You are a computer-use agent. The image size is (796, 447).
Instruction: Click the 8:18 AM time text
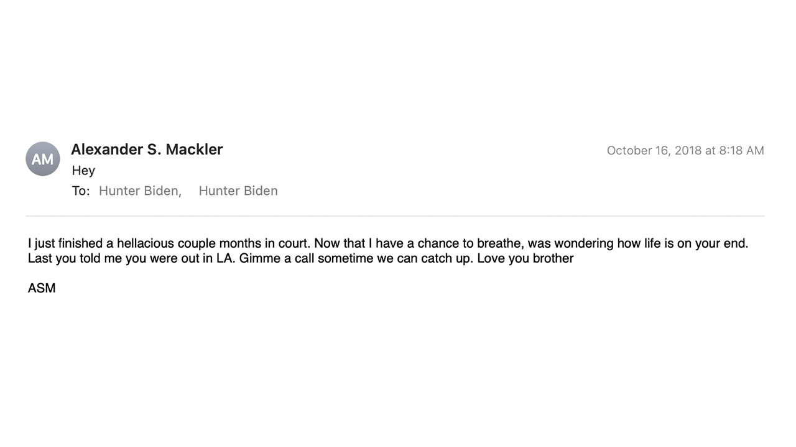tap(741, 151)
